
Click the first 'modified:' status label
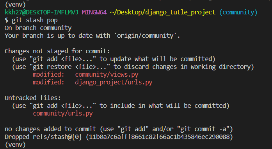pos(48,75)
